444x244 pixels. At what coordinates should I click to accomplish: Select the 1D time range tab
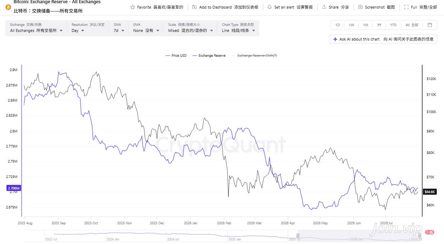[337, 25]
